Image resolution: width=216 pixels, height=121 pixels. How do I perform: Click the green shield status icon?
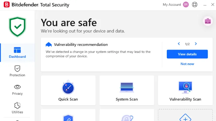click(x=17, y=27)
